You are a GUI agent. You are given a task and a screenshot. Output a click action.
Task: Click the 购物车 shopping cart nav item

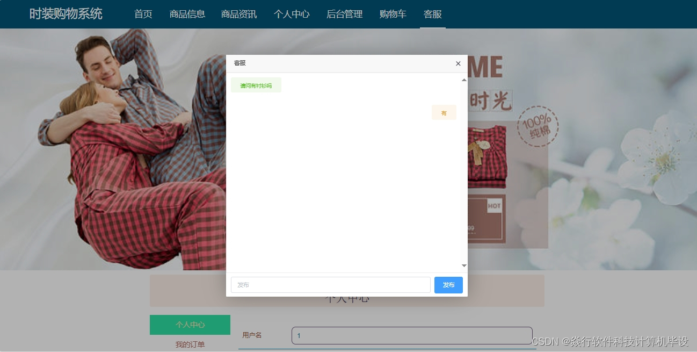pyautogui.click(x=393, y=15)
